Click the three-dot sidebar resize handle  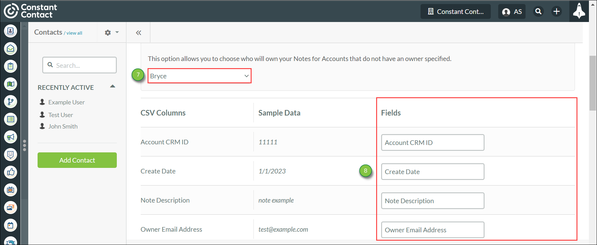click(25, 146)
